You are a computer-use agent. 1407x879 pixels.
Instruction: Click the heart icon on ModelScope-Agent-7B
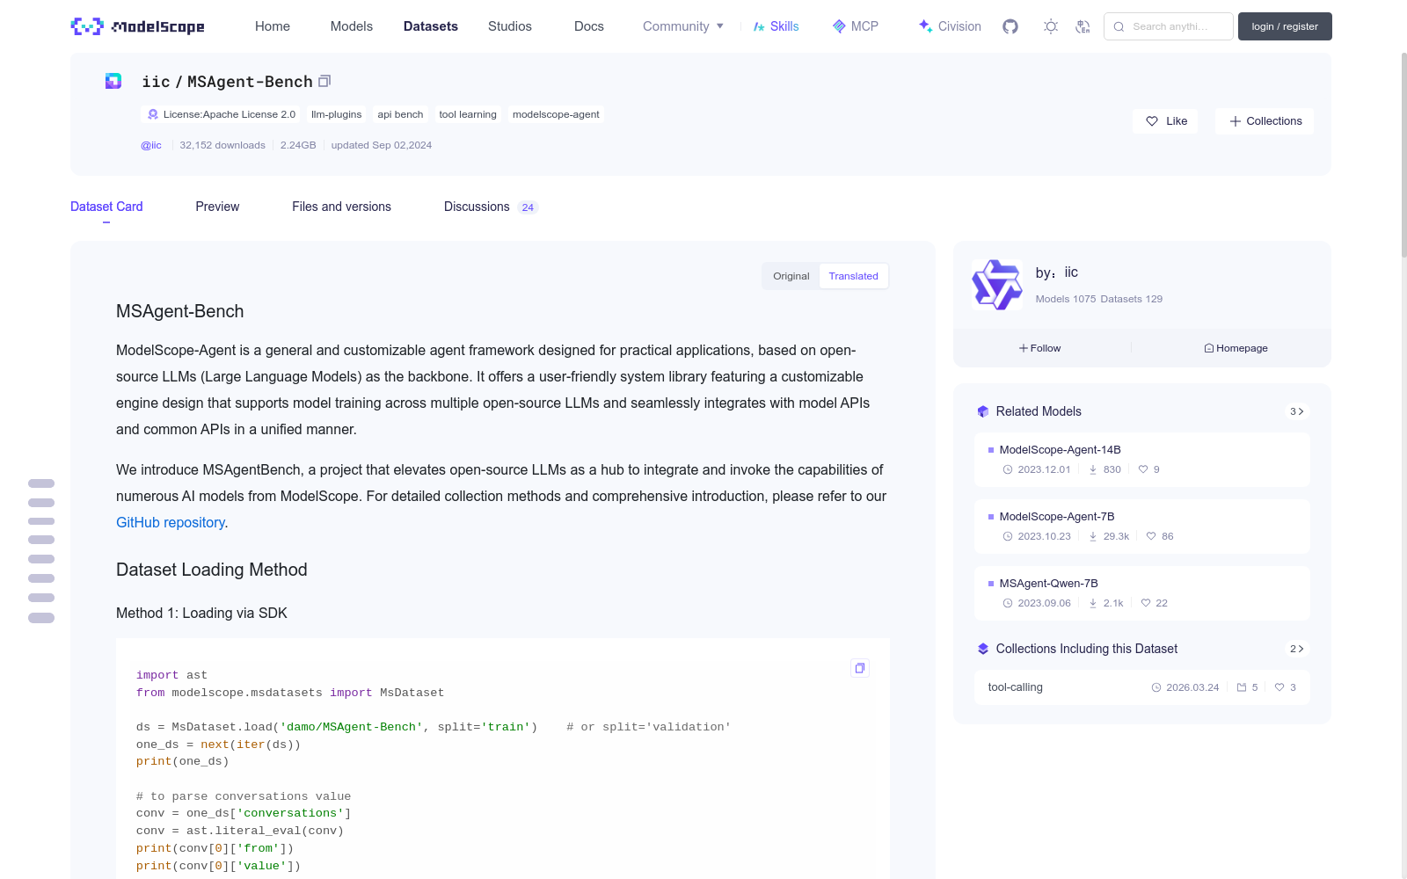[1151, 536]
